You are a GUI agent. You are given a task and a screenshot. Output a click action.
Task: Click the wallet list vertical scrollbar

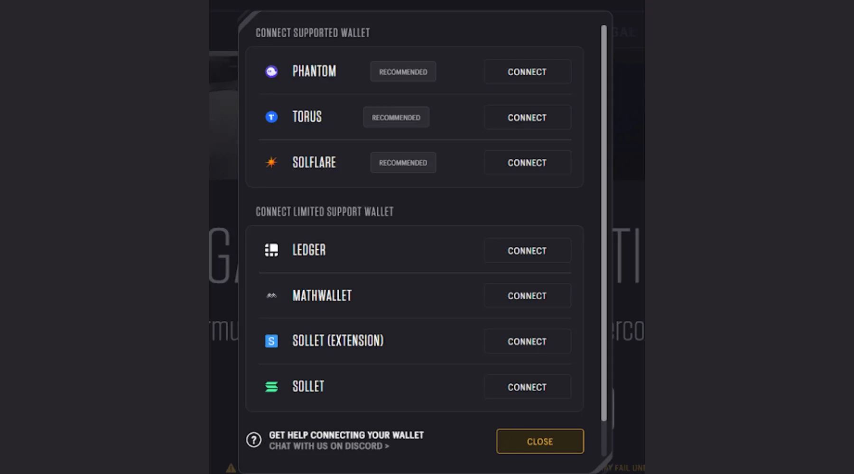click(604, 223)
